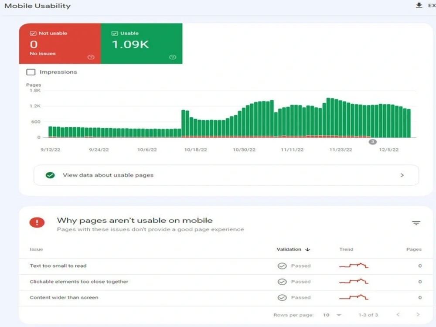Go to next page of issues
Image resolution: width=436 pixels, height=327 pixels.
tap(418, 314)
